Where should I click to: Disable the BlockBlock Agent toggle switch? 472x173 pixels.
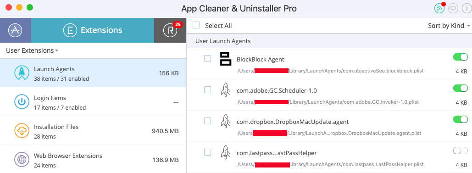tap(460, 57)
